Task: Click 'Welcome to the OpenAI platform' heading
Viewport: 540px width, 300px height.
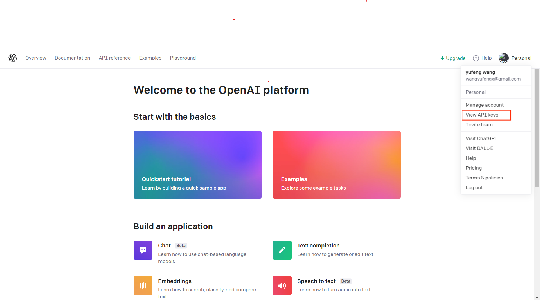Action: (221, 90)
